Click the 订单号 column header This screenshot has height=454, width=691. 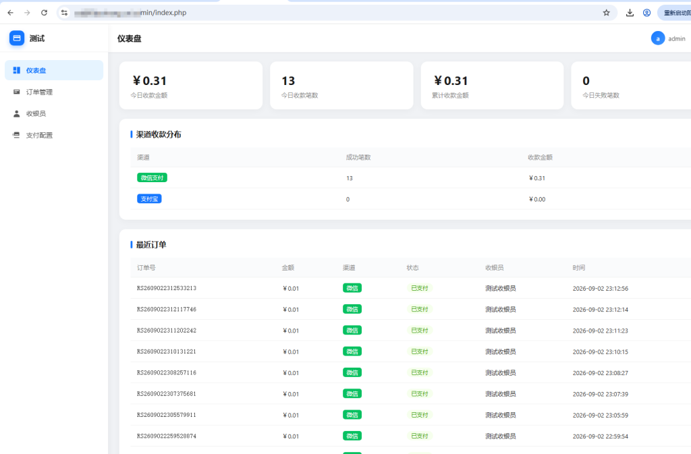coord(146,268)
